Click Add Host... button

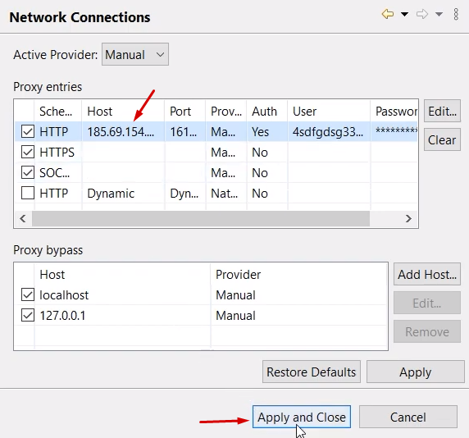coord(427,274)
